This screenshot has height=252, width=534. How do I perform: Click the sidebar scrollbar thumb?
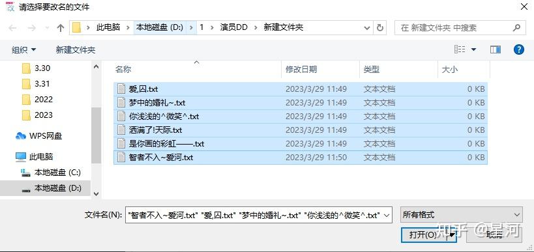click(96, 135)
